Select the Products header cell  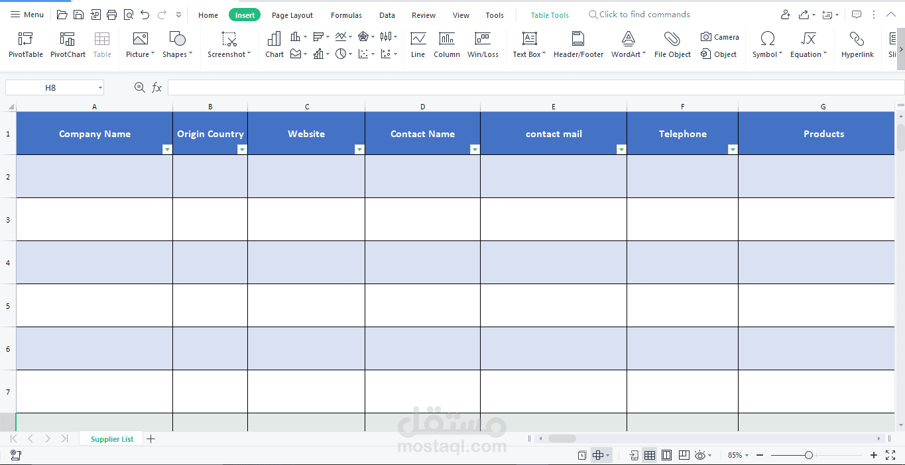coord(817,133)
